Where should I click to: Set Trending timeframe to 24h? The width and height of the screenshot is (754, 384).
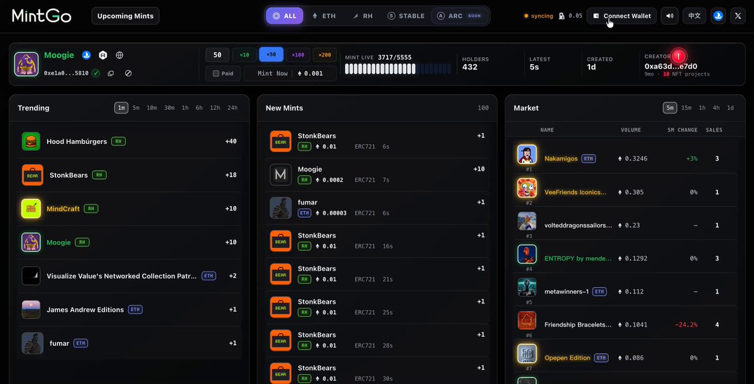tap(232, 108)
